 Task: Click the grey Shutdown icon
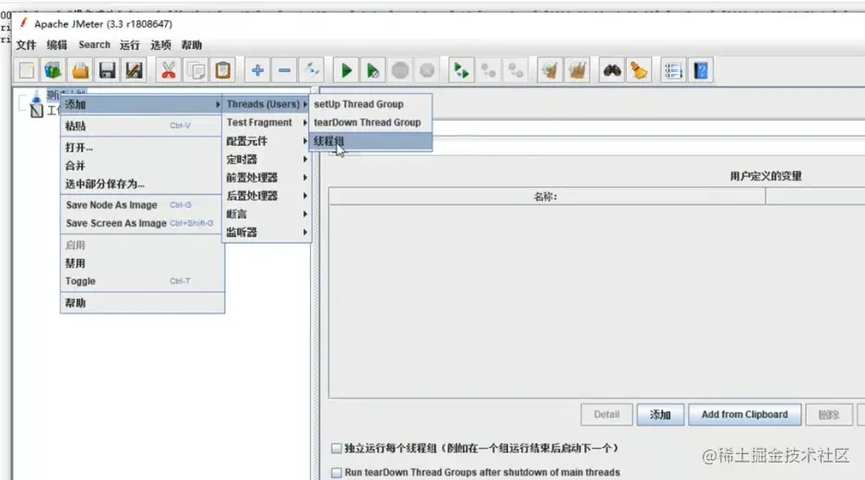click(427, 71)
